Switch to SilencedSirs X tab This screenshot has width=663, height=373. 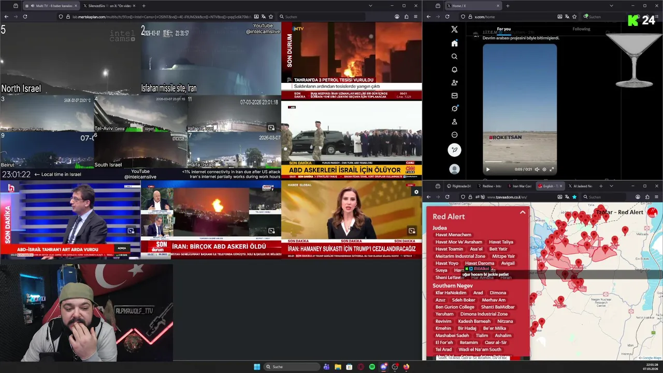(x=108, y=6)
